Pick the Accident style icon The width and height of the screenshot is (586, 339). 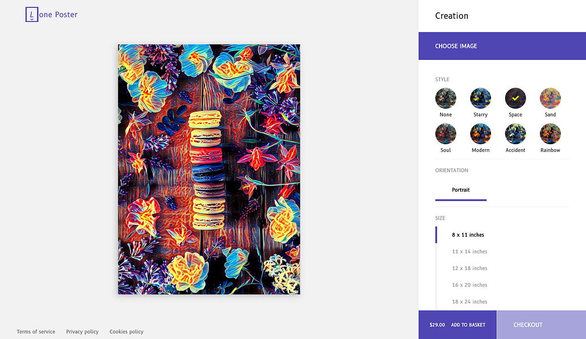[515, 134]
